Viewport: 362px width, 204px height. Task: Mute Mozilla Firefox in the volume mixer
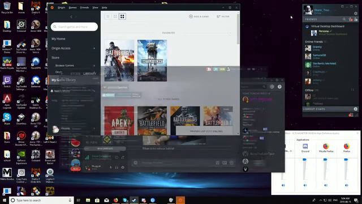(326, 185)
